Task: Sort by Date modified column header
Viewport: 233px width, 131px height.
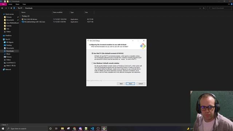Action: pos(58,12)
